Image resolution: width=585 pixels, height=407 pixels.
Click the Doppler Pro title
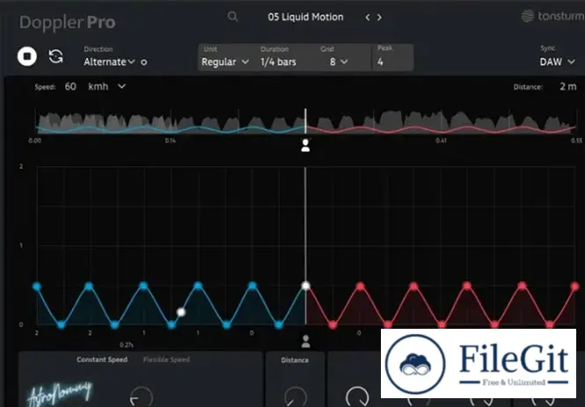[x=68, y=22]
